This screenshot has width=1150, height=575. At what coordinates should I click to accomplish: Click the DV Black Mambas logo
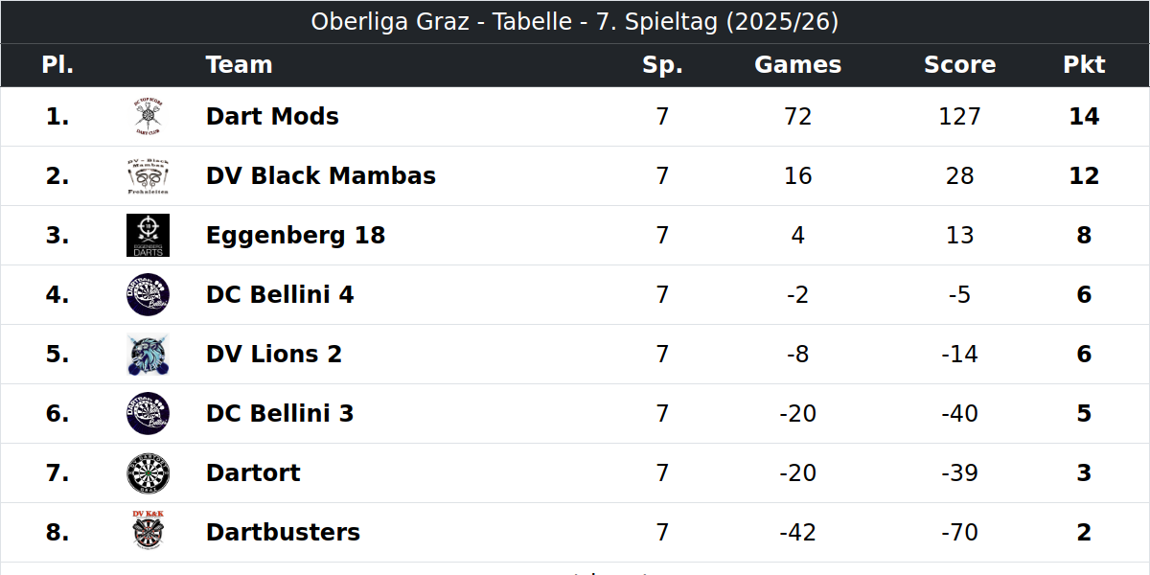pos(148,176)
